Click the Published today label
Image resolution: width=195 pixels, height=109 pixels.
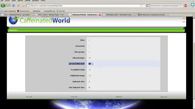pos(77,76)
